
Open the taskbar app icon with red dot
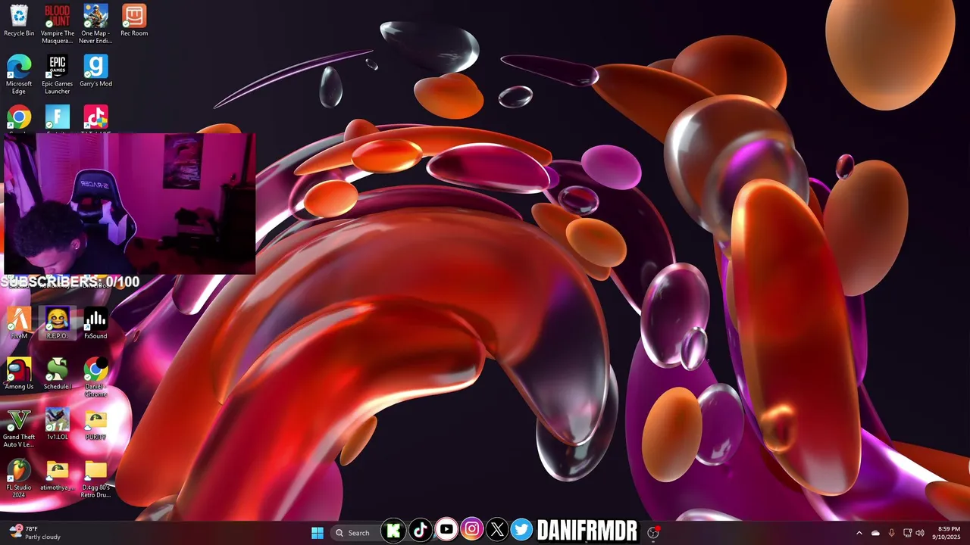coord(653,532)
